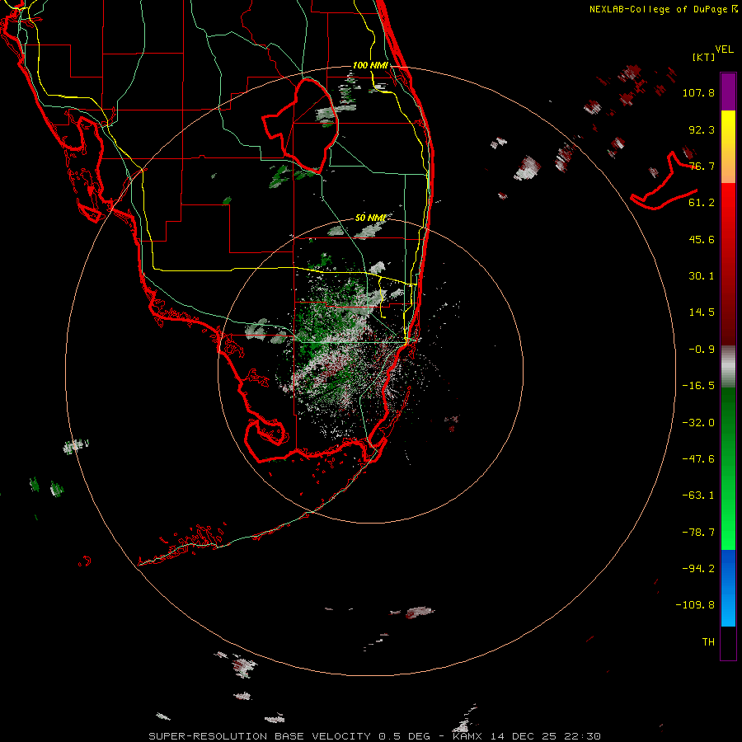Click the -32.0 velocity scale value
This screenshot has width=742, height=742.
[x=698, y=423]
